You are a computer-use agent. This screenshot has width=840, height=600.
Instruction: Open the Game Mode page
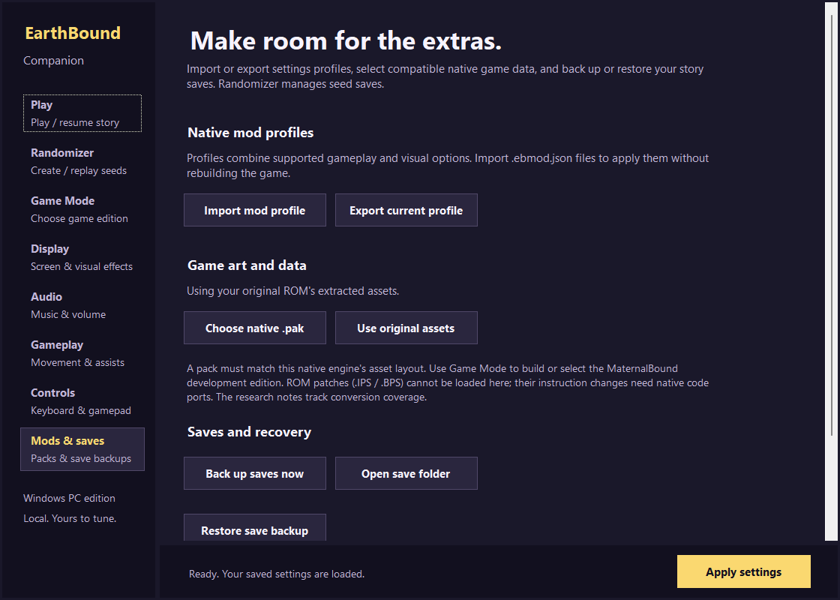pos(82,209)
